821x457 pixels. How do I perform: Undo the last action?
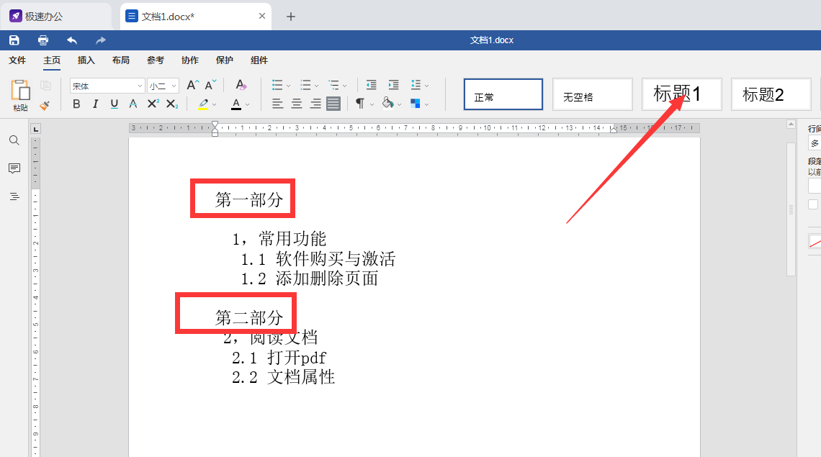coord(72,40)
